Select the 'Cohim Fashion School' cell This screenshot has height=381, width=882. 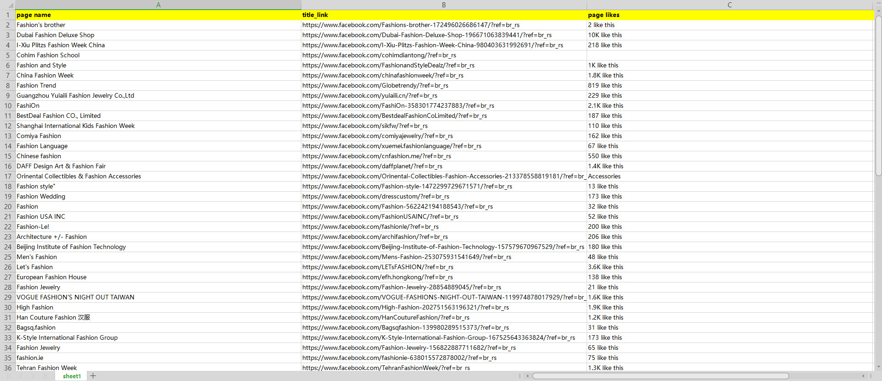point(158,55)
